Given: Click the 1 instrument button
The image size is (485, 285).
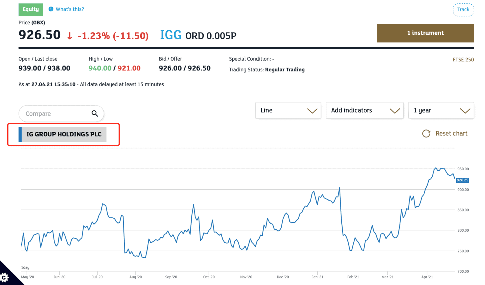Looking at the screenshot, I should point(425,33).
